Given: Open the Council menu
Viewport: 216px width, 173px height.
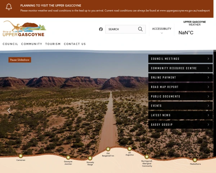Looking at the screenshot, I should point(10,44).
